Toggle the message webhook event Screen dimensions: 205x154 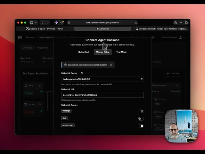[141, 111]
